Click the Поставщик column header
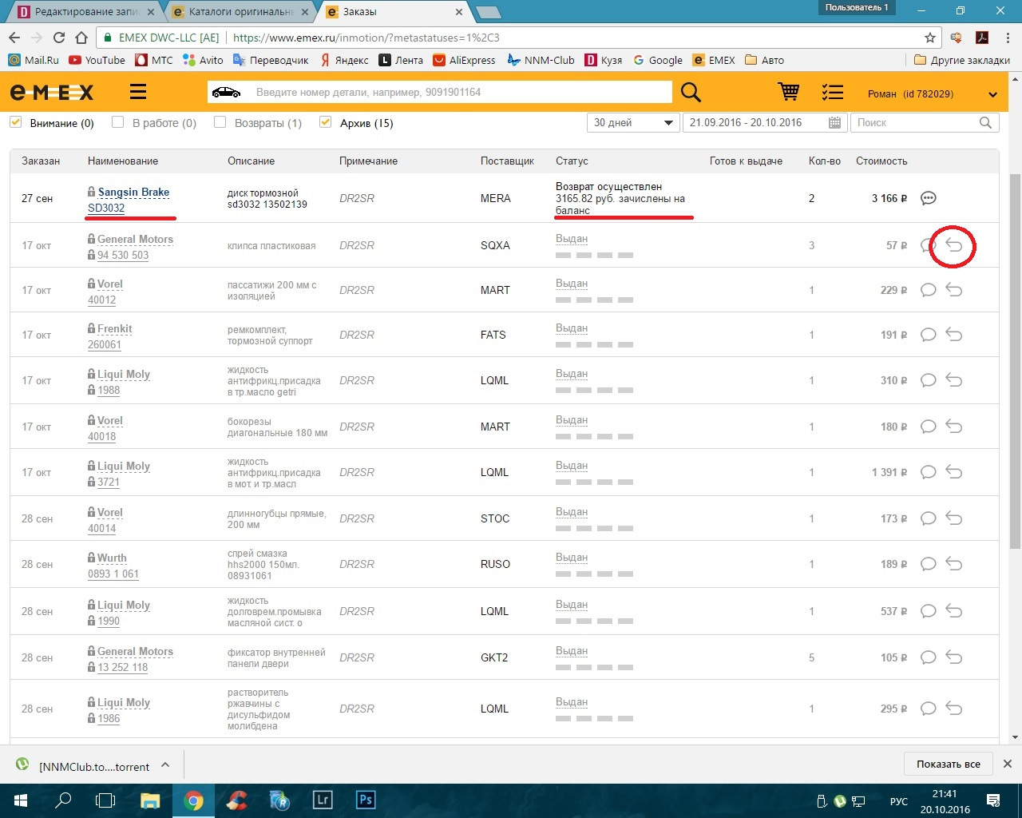This screenshot has height=818, width=1022. [x=507, y=161]
